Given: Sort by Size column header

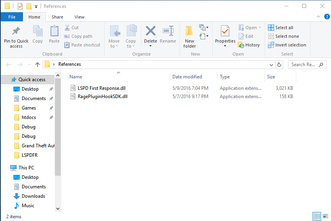Looking at the screenshot, I should 271,77.
